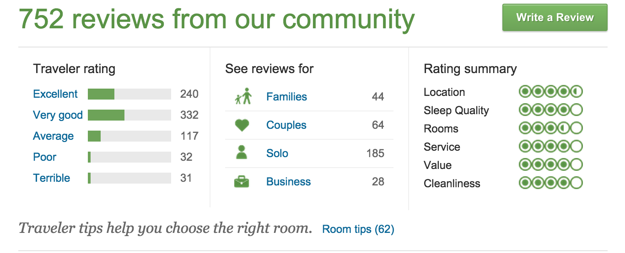Click the Very good rating bar
This screenshot has height=253, width=625.
tap(129, 115)
